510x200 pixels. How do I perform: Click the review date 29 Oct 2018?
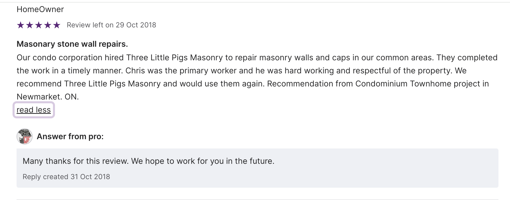[x=136, y=25]
